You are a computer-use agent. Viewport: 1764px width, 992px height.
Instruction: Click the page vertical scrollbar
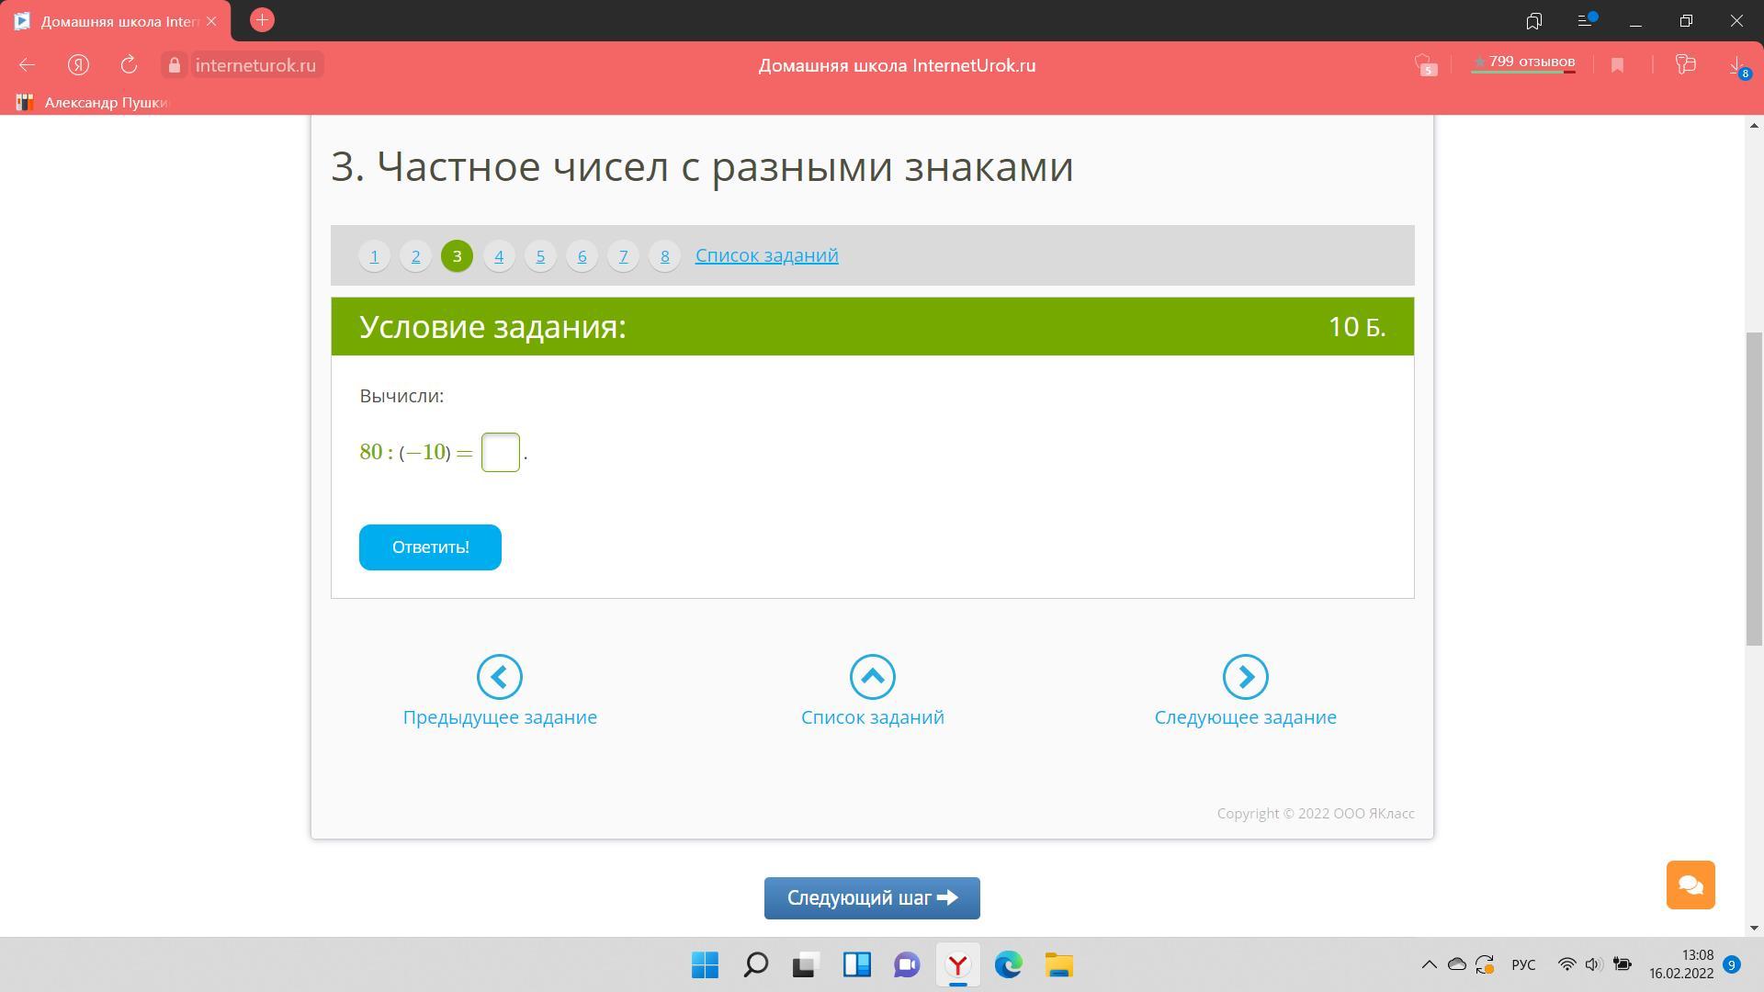1753,487
